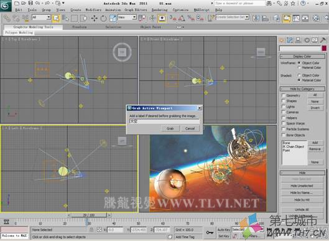This screenshot has height=241, width=329.
Task: Open the Hierarchy command panel tab
Action: coord(298,40)
